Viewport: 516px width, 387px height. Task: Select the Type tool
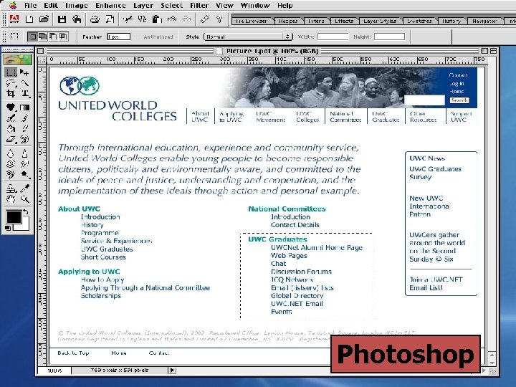(x=25, y=93)
